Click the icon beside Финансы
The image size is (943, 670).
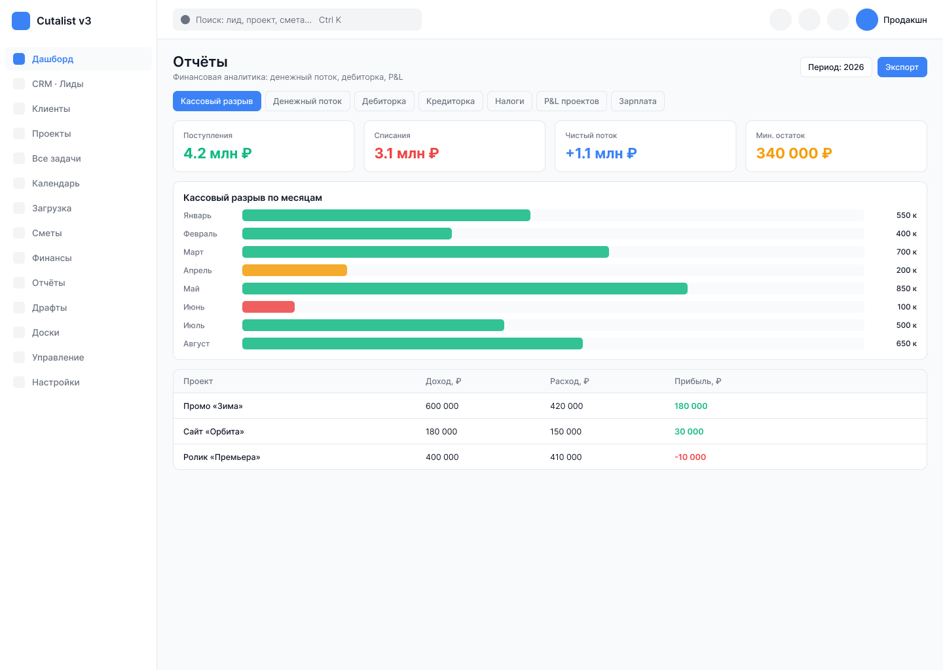click(19, 258)
